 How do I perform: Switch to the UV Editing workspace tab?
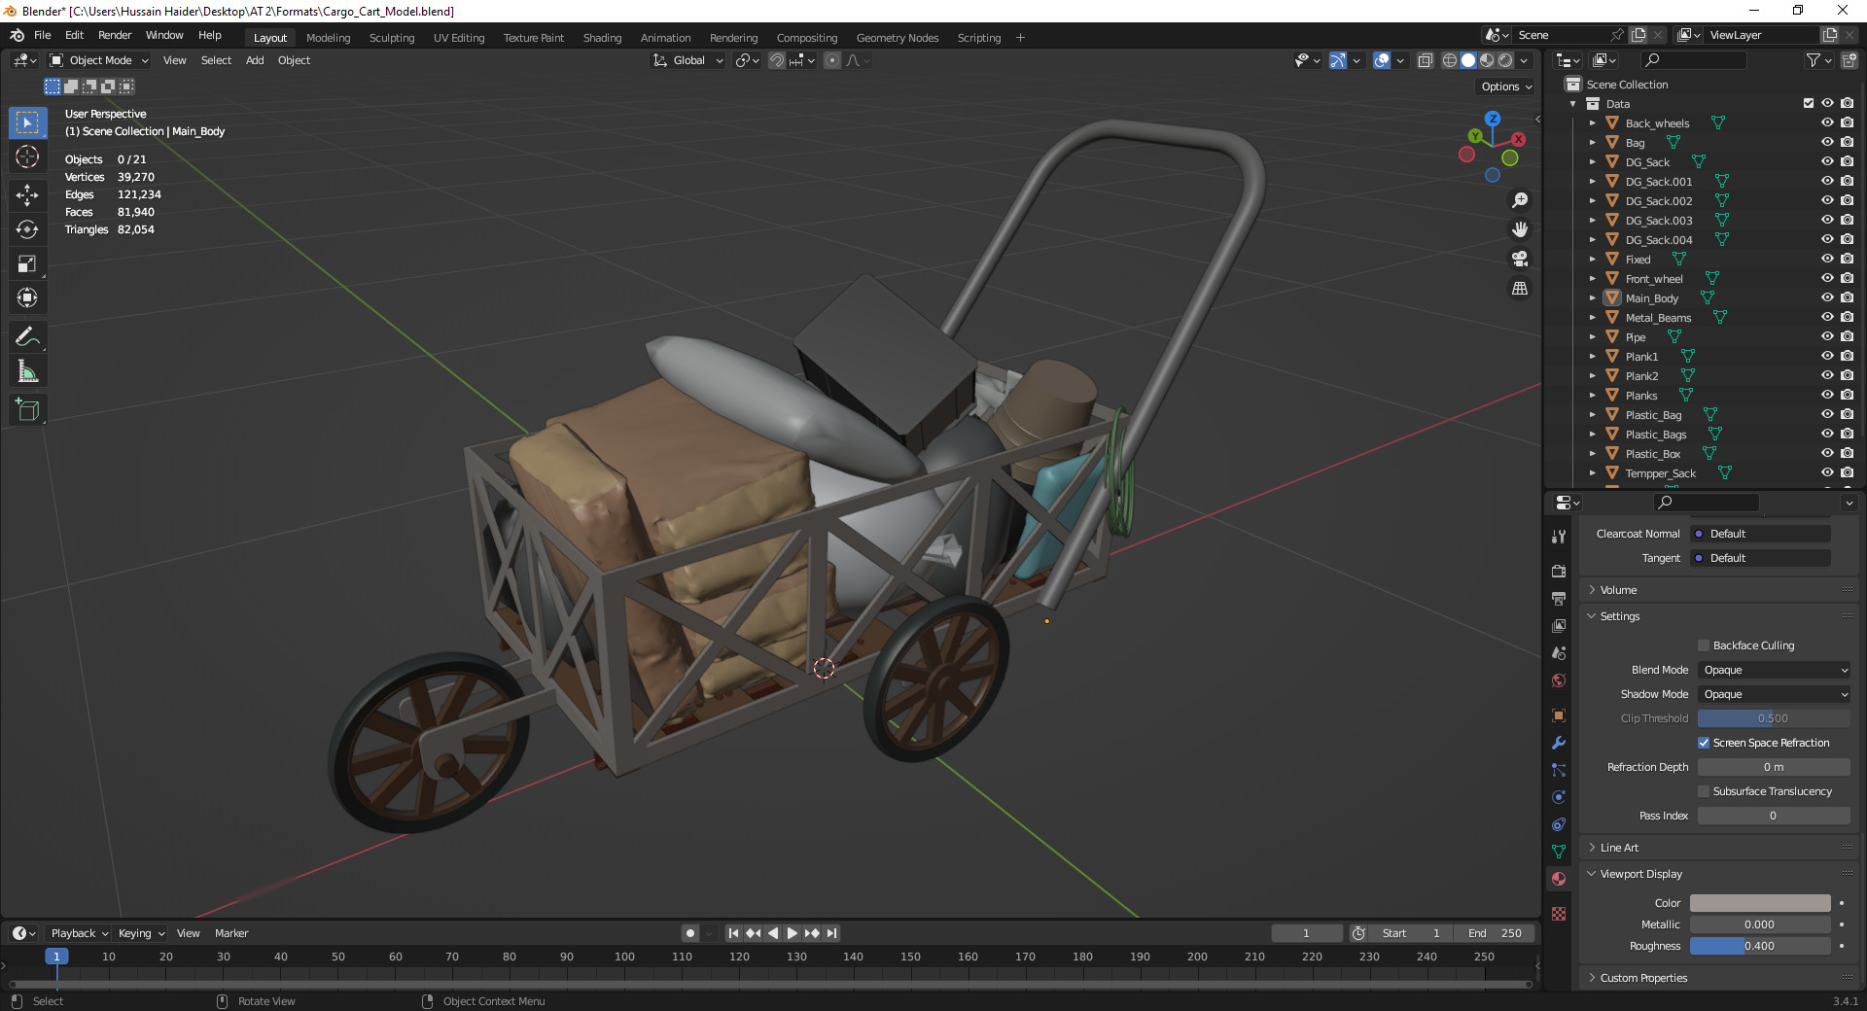pyautogui.click(x=459, y=38)
